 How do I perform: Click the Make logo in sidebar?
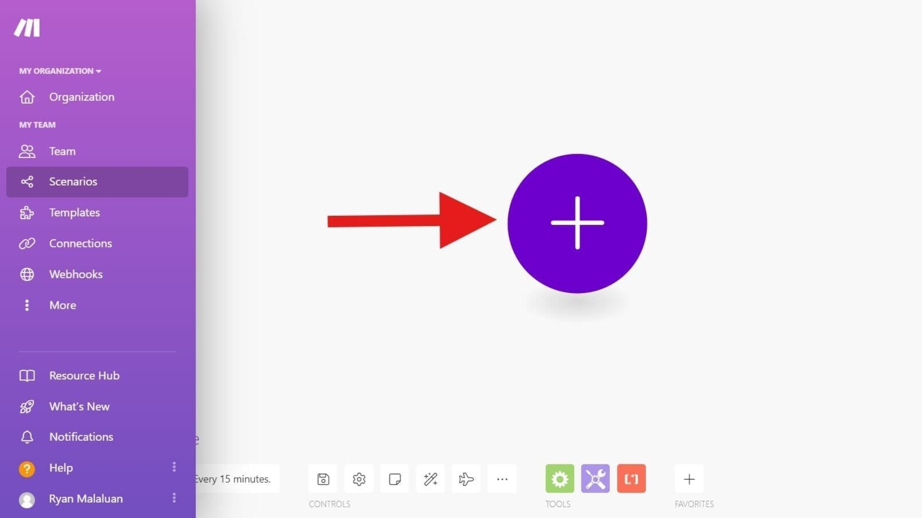point(27,28)
